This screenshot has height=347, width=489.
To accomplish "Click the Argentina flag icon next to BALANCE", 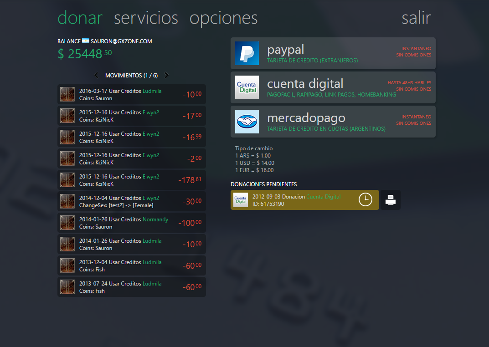I will [86, 41].
